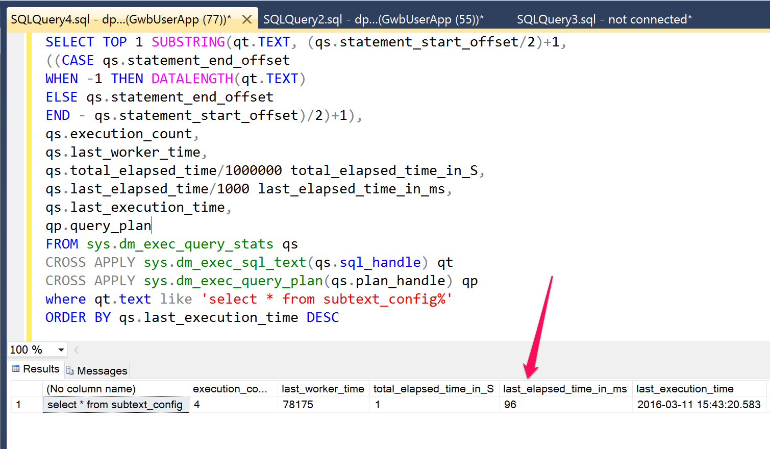Select the execution_co... column header
Screen dimensions: 770x449
[233, 389]
